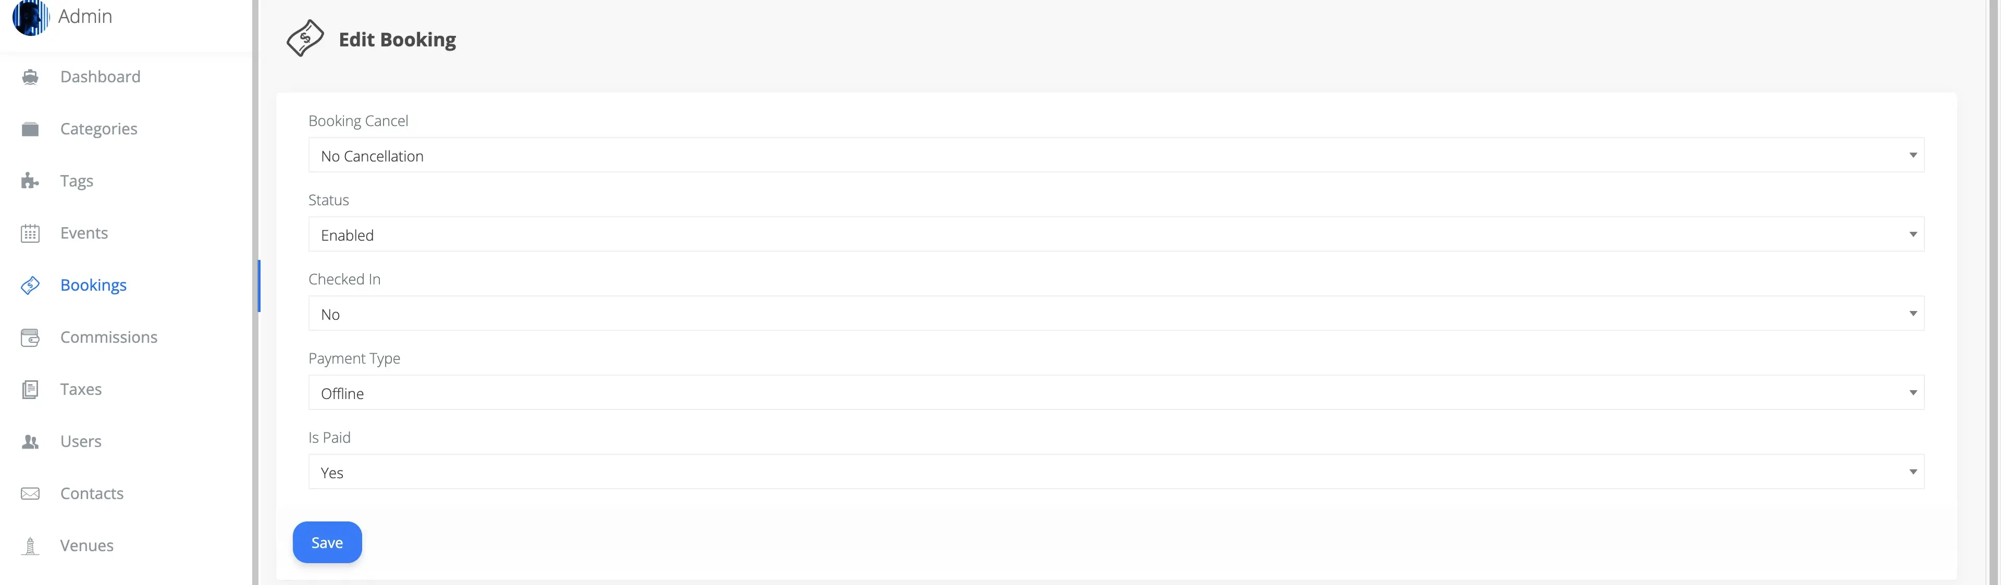Open the Booking Cancel dropdown
The image size is (2001, 585).
click(1116, 155)
